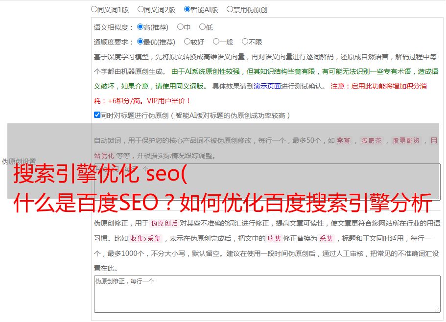Select the 禁用伪原创 radio option
Image resolution: width=446 pixels, height=322 pixels.
(x=230, y=9)
